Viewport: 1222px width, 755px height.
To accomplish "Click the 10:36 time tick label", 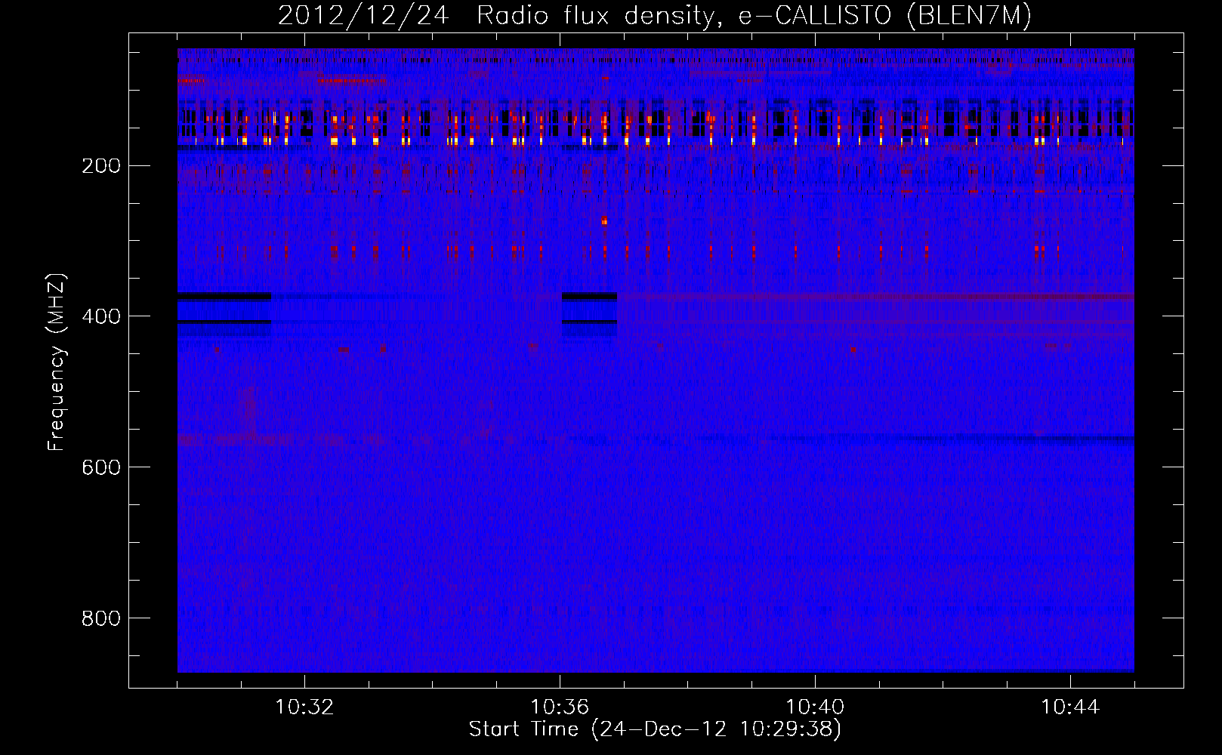I will [x=560, y=707].
